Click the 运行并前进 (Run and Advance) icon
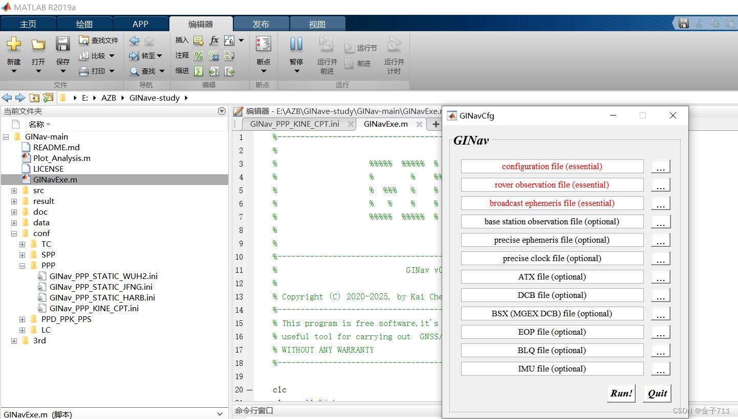 (327, 44)
